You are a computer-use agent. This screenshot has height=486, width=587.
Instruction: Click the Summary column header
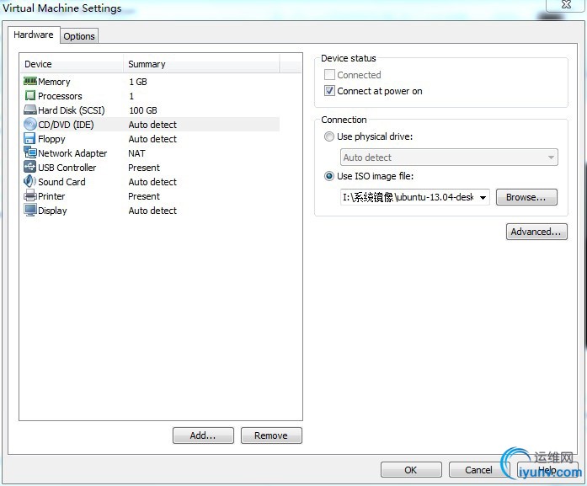pyautogui.click(x=201, y=64)
